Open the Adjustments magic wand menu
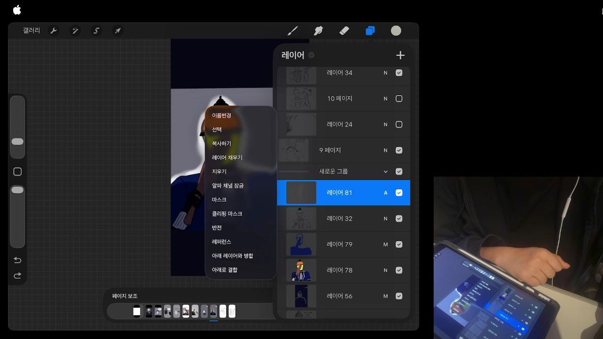The width and height of the screenshot is (603, 339). point(75,31)
